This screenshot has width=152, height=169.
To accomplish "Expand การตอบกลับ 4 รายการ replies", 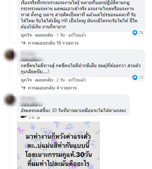I will pyautogui.click(x=52, y=88).
